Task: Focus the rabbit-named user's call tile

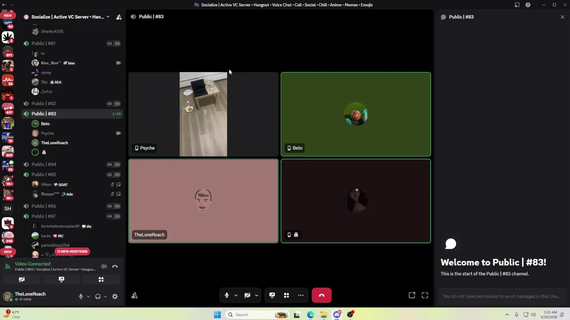Action: tap(356, 201)
